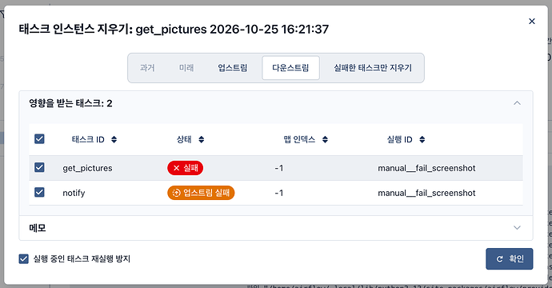Image resolution: width=552 pixels, height=288 pixels.
Task: Sort by 맵 인덱스 column arrows
Action: coord(325,139)
